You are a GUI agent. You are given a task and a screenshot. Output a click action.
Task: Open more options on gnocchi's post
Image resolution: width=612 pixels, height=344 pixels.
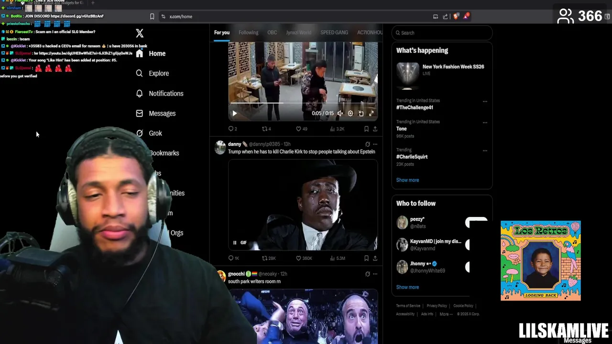[375, 274]
